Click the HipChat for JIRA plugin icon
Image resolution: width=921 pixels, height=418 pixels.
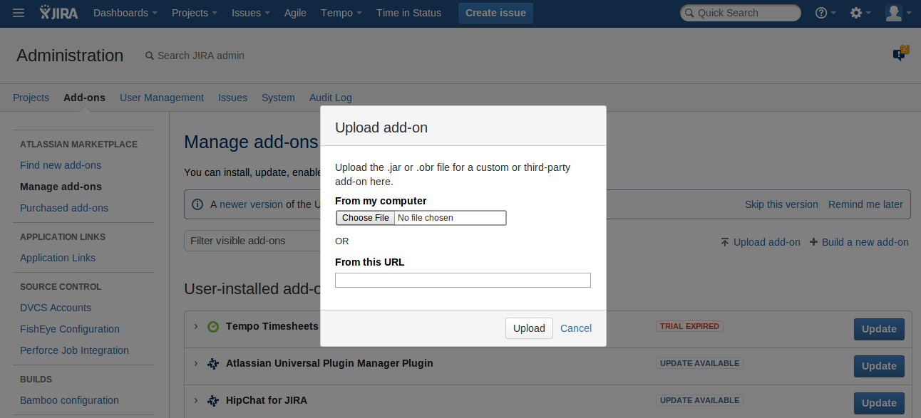click(x=213, y=401)
